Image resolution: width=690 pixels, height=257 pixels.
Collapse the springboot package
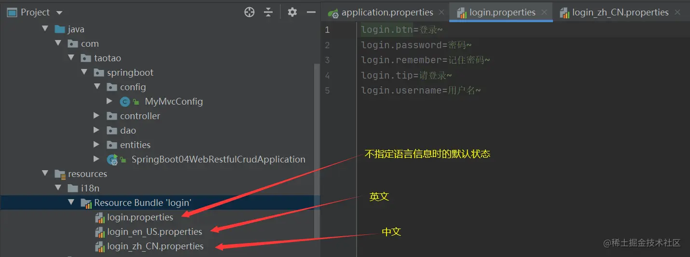pos(84,73)
